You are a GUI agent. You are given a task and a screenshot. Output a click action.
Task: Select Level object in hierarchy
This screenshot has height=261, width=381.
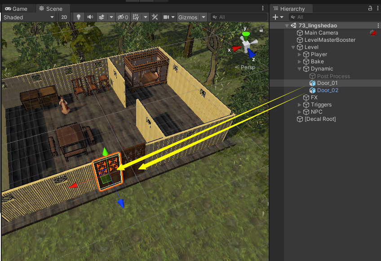[x=311, y=47]
